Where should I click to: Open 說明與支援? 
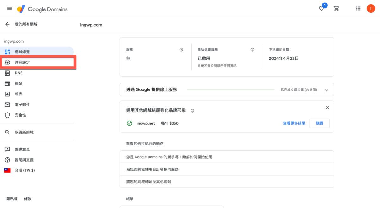click(37, 160)
